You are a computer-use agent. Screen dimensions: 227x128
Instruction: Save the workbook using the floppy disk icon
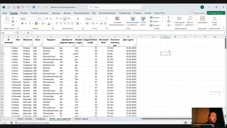pos(18,7)
